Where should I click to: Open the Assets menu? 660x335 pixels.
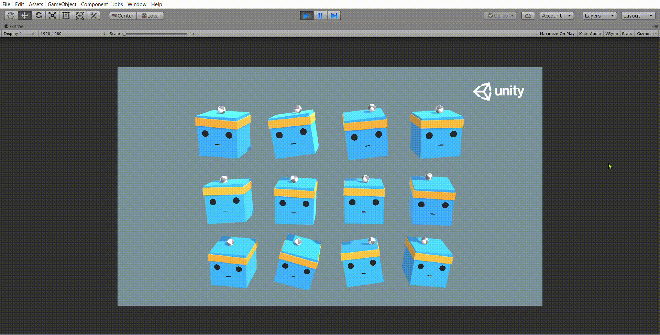(x=36, y=4)
